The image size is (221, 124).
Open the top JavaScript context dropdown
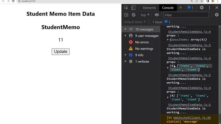pos(145,15)
